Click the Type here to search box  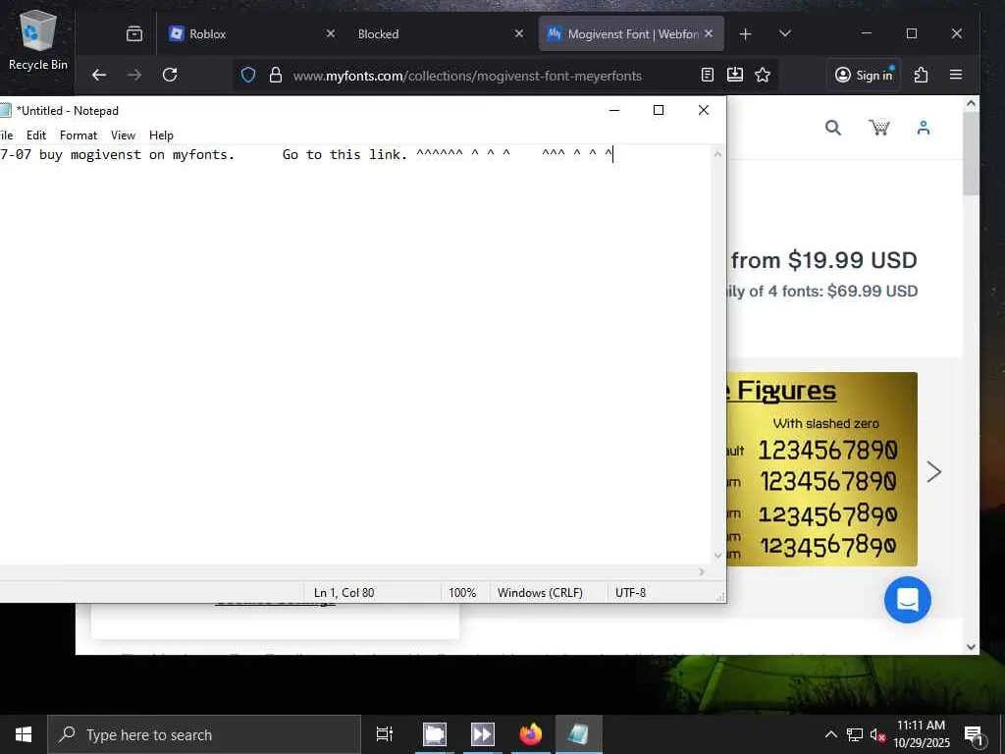204,734
